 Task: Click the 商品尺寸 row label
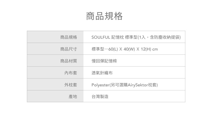pyautogui.click(x=69, y=49)
